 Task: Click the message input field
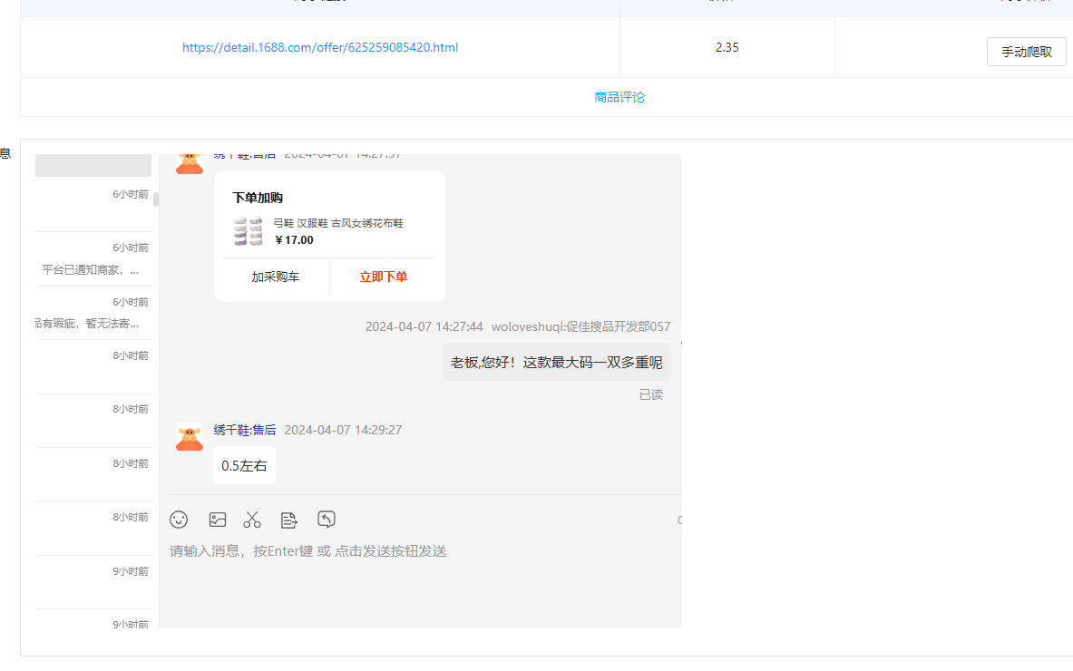[x=422, y=551]
